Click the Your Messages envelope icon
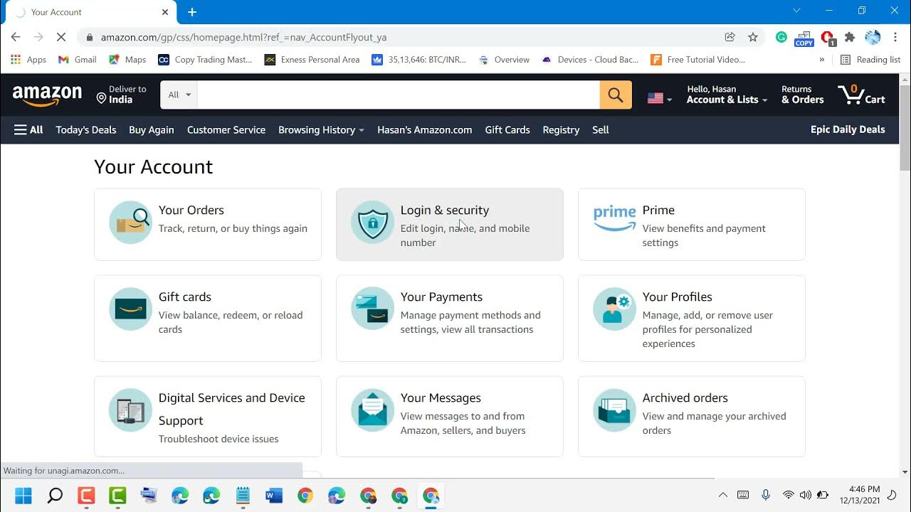 tap(372, 410)
